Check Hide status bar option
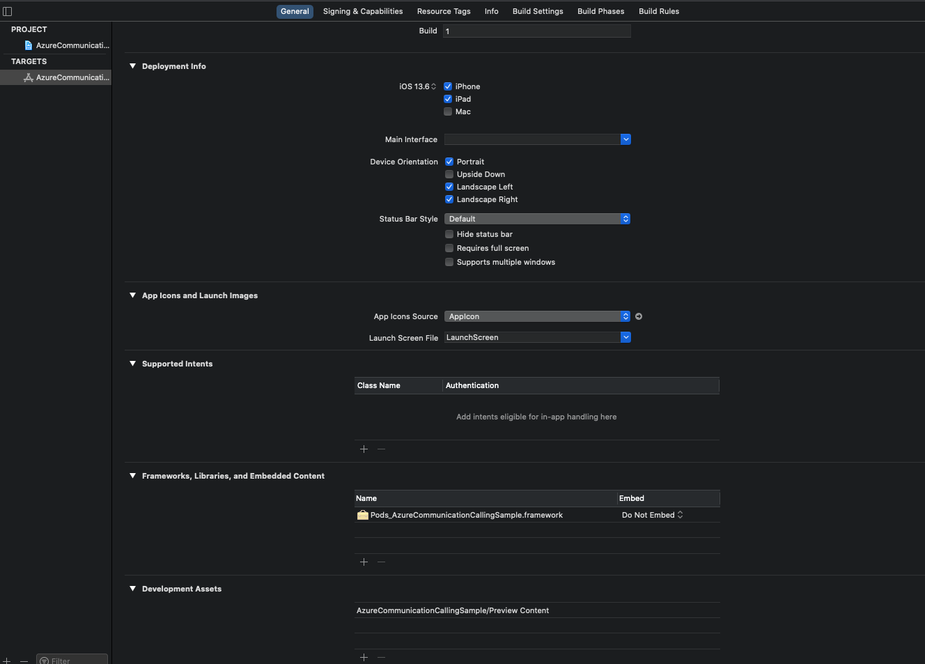This screenshot has height=664, width=925. (449, 234)
